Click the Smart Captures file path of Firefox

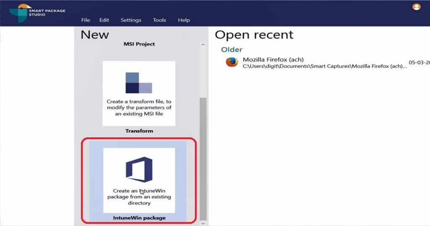(325, 66)
